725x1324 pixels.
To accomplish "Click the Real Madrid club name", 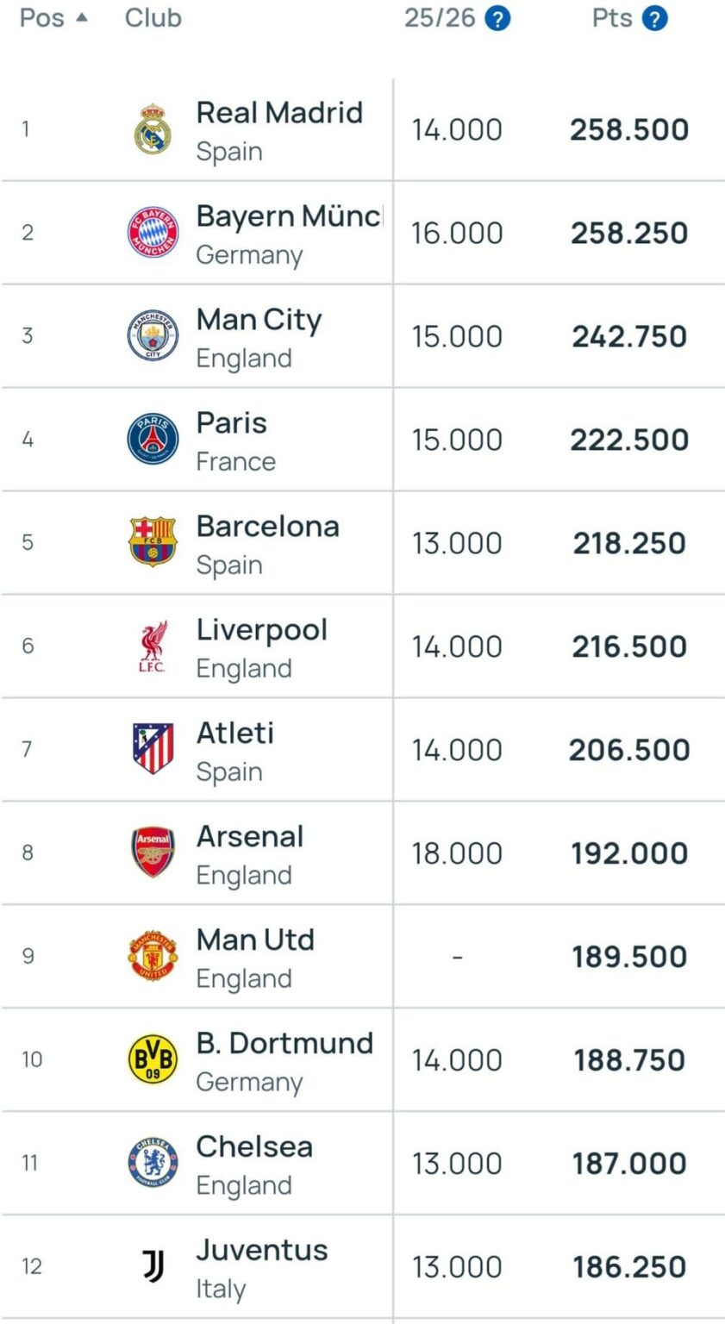I will point(279,112).
